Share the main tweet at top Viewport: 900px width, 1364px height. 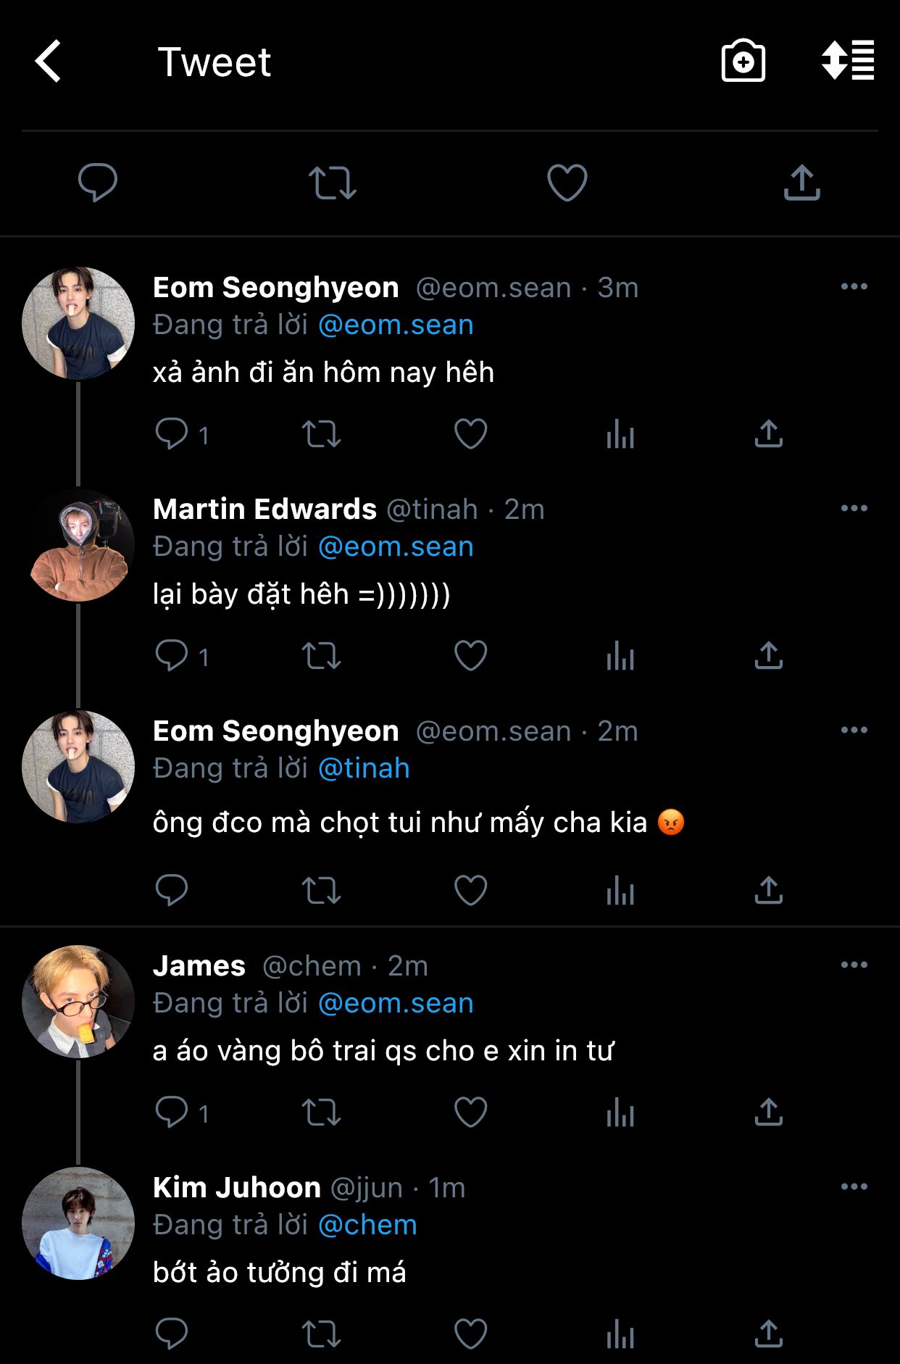[x=801, y=183]
